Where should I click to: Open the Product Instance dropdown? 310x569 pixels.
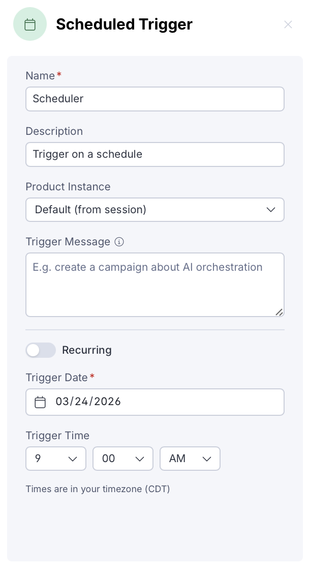155,210
